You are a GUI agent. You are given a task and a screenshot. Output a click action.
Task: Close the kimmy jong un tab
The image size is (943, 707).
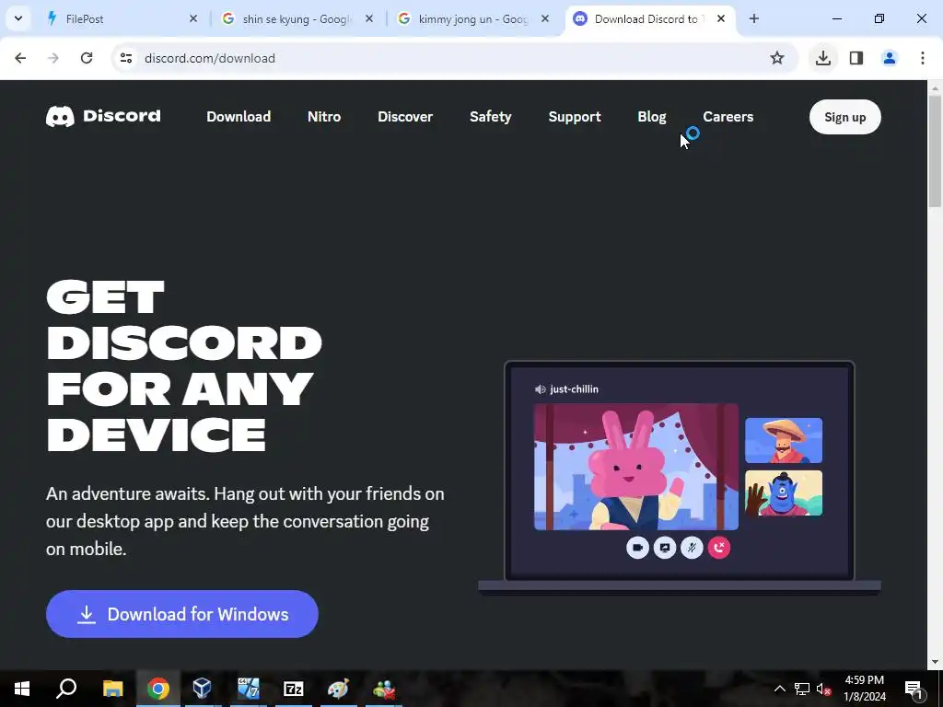coord(545,19)
